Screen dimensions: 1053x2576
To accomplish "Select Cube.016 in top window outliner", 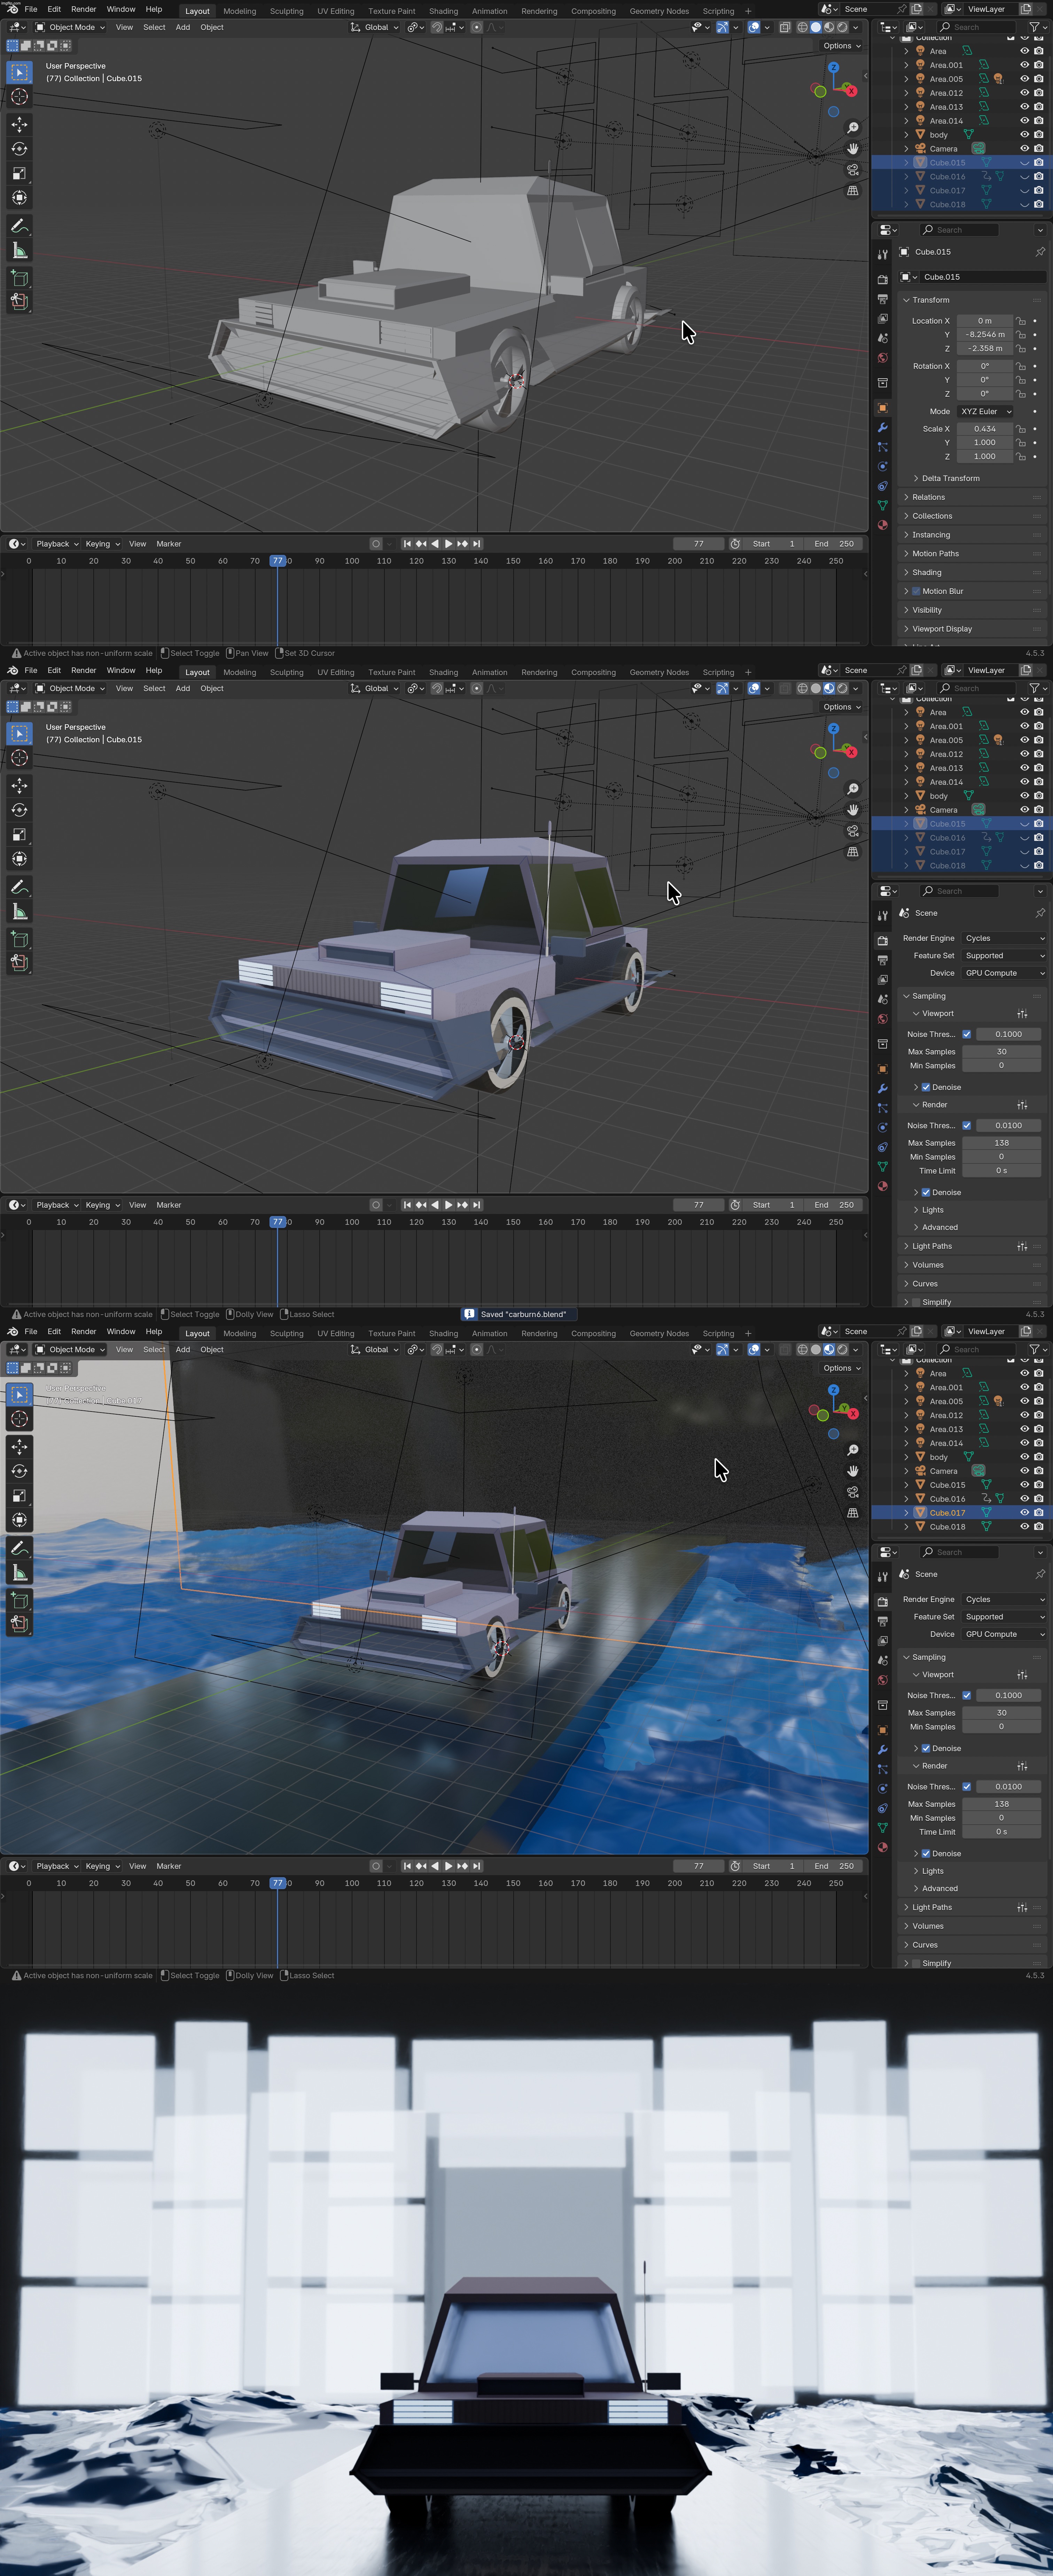I will [947, 177].
